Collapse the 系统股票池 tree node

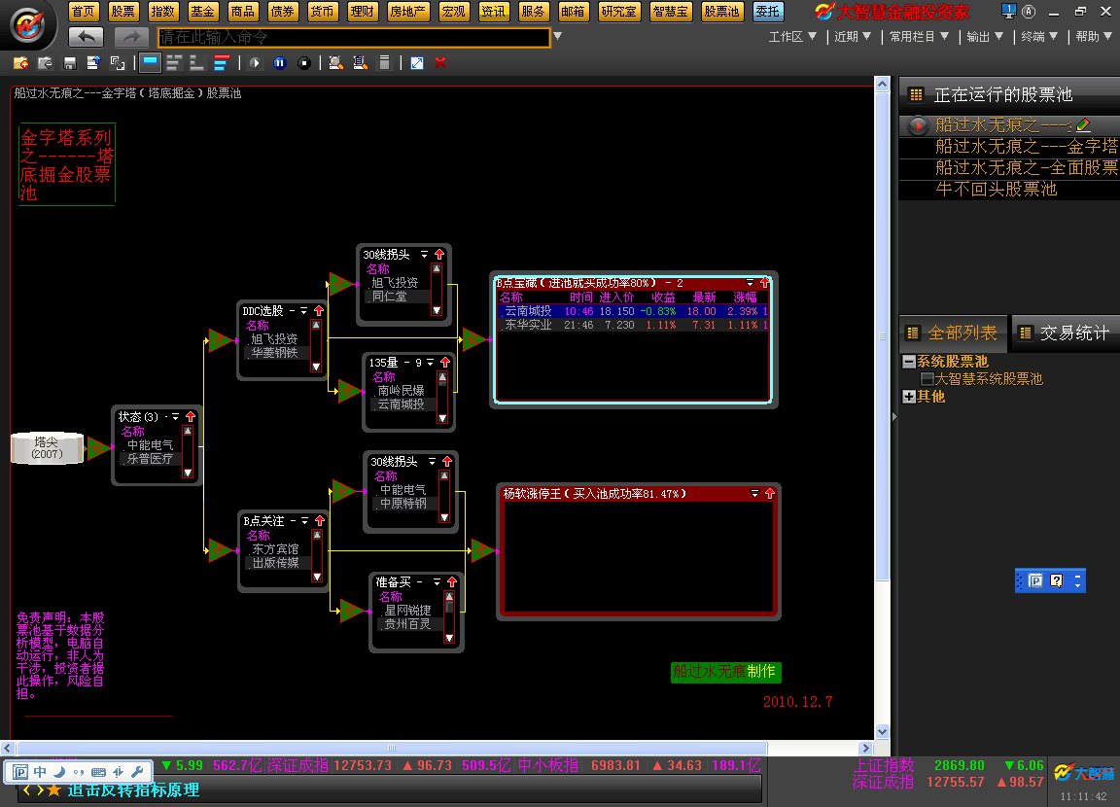pos(909,362)
